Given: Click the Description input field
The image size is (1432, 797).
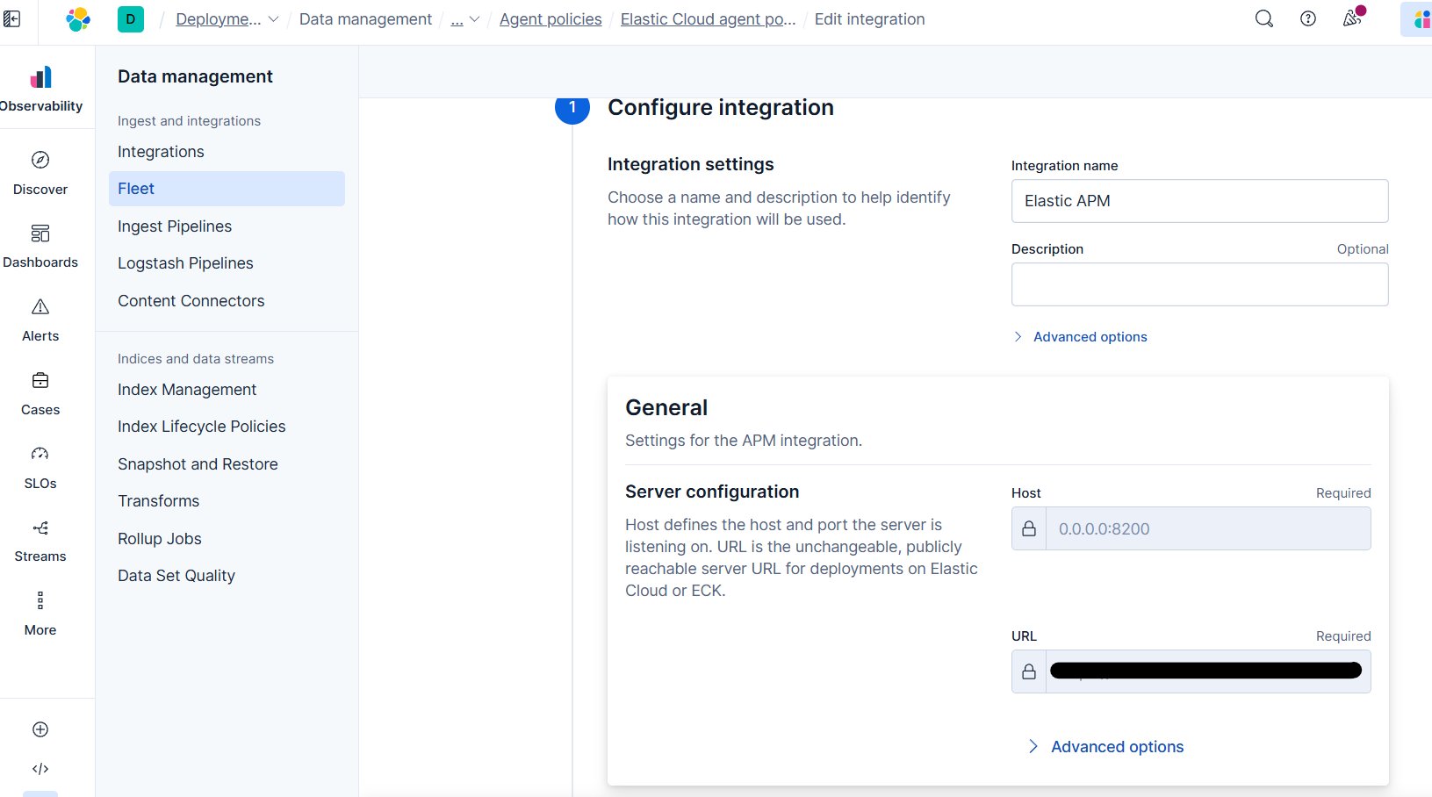Looking at the screenshot, I should click(1199, 284).
